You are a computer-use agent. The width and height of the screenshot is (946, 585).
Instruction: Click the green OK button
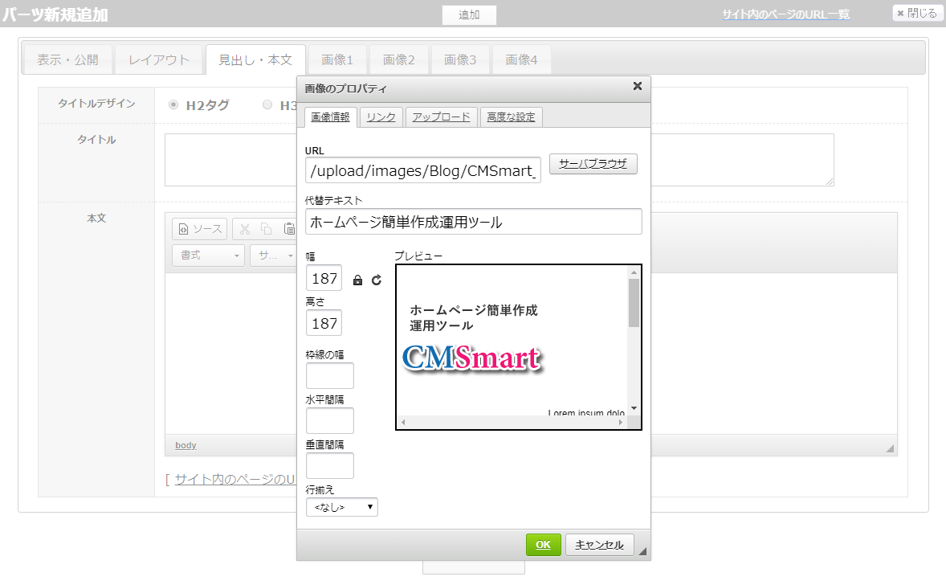[x=543, y=545]
